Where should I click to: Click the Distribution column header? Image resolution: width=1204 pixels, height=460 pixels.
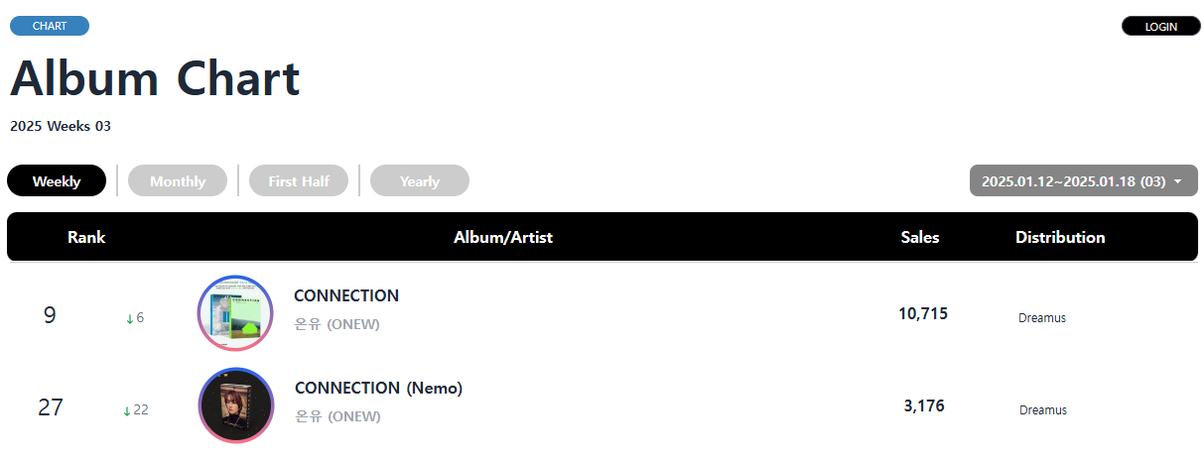coord(1060,237)
